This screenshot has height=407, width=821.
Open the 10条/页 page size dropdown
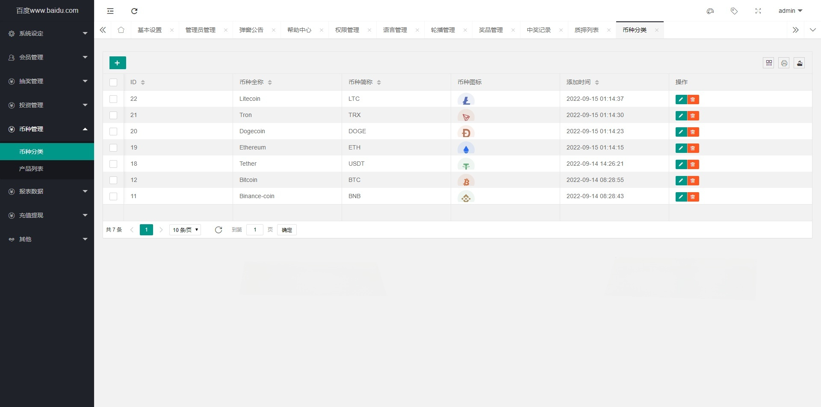tap(185, 230)
